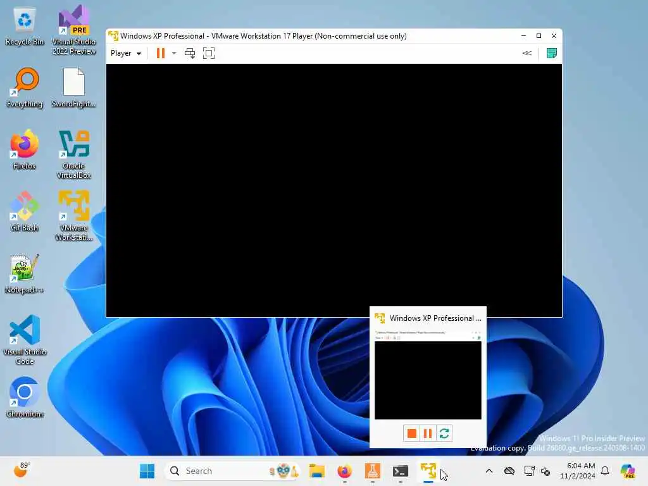Open Recycle Bin desktop icon

25,27
